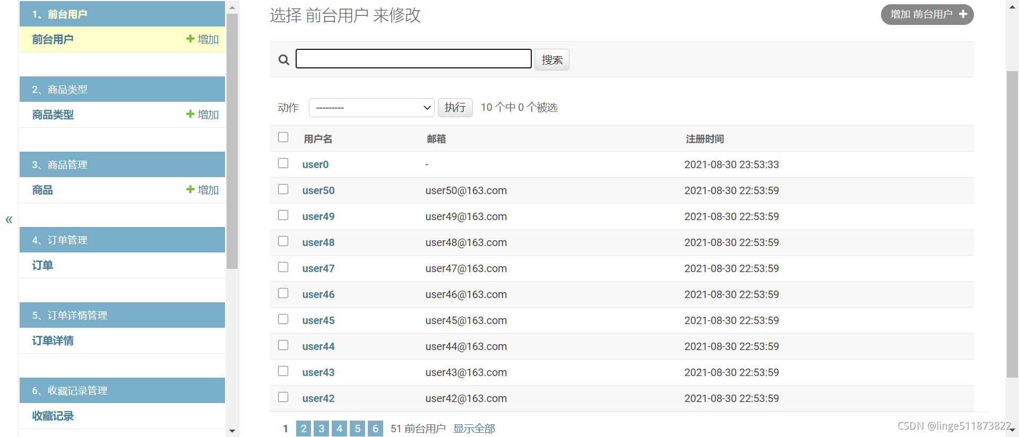This screenshot has height=437, width=1019.
Task: Open 商品类型 in the sidebar
Action: pyautogui.click(x=53, y=115)
